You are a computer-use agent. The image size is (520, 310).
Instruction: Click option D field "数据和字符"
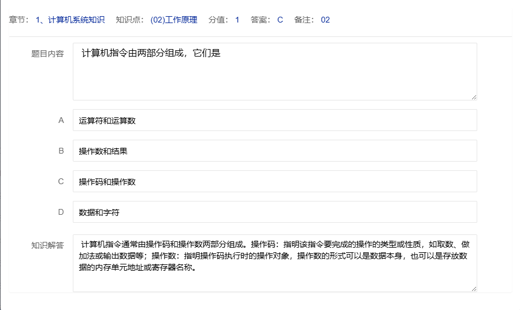[x=274, y=212]
